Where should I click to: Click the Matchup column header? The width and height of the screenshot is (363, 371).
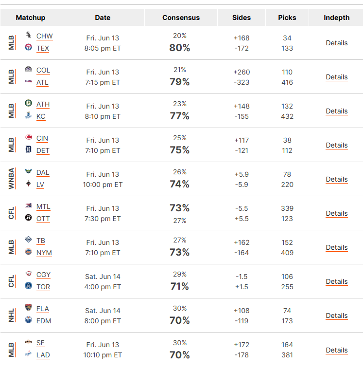(x=31, y=18)
